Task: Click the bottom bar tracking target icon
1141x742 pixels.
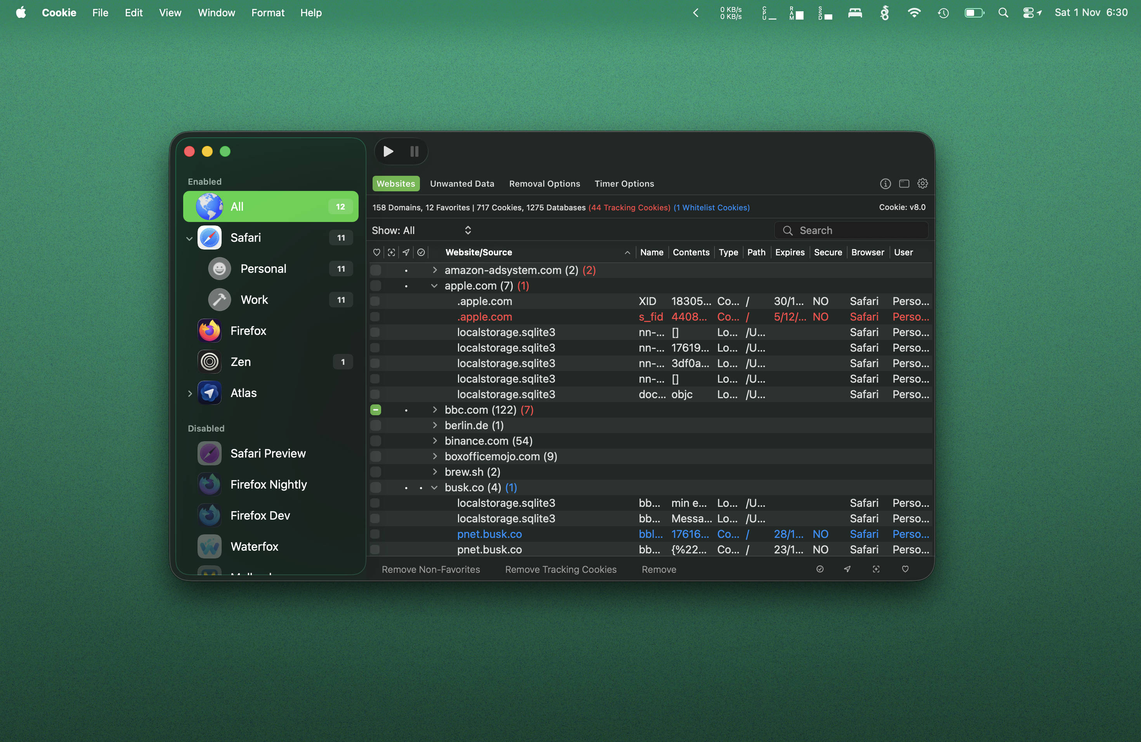Action: [x=876, y=569]
